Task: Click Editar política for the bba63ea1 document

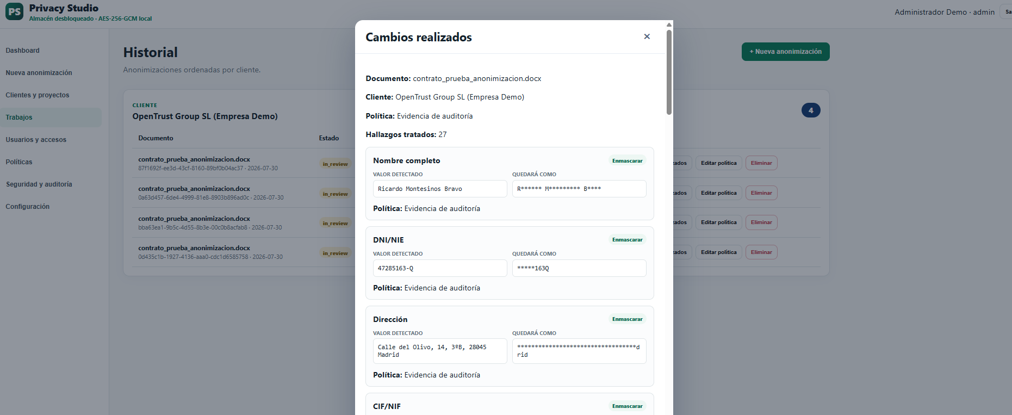Action: [x=718, y=222]
